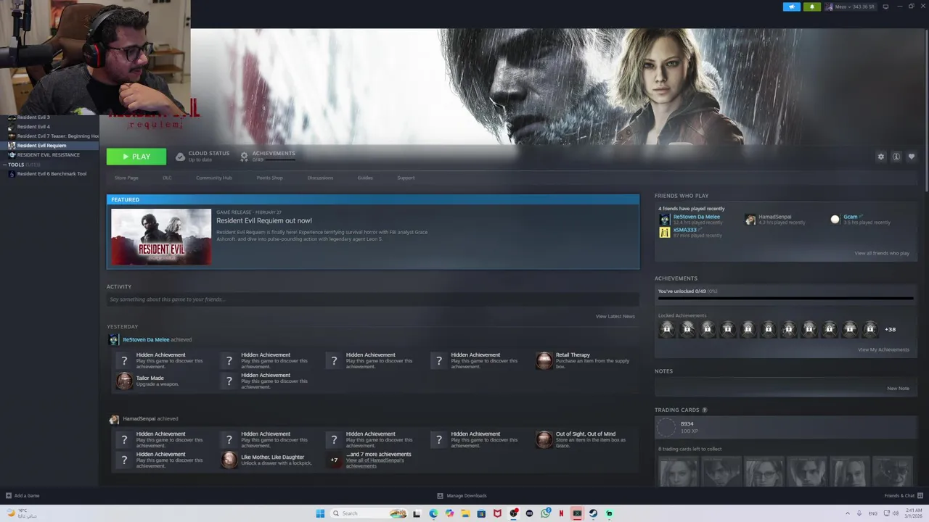The image size is (929, 522).
Task: Select Resident Evil 4 in library list
Action: (x=33, y=126)
